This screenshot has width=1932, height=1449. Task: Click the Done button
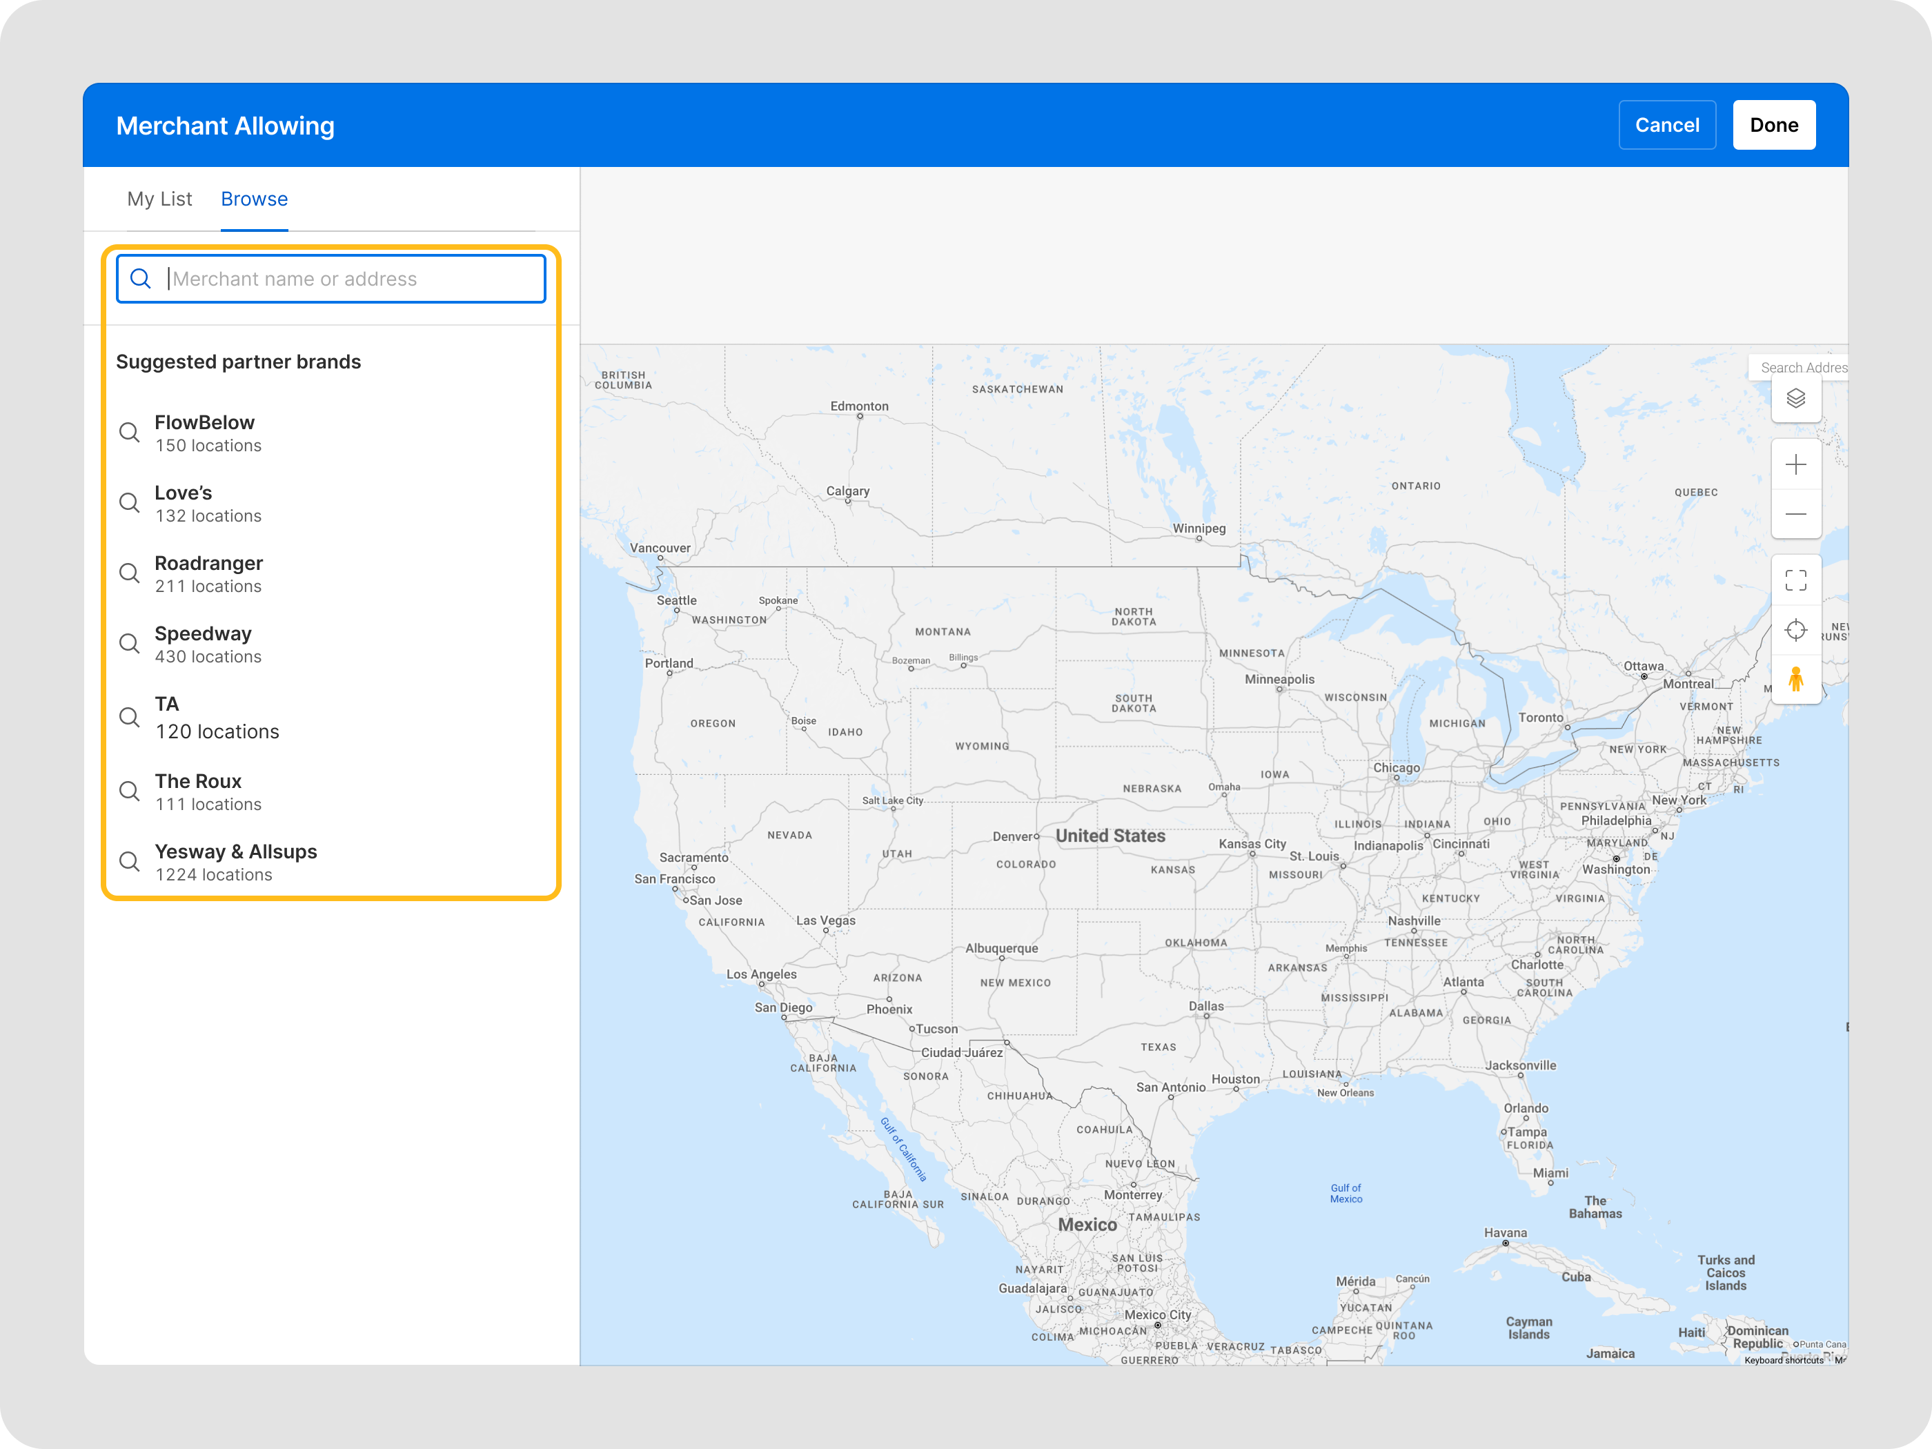(x=1773, y=125)
